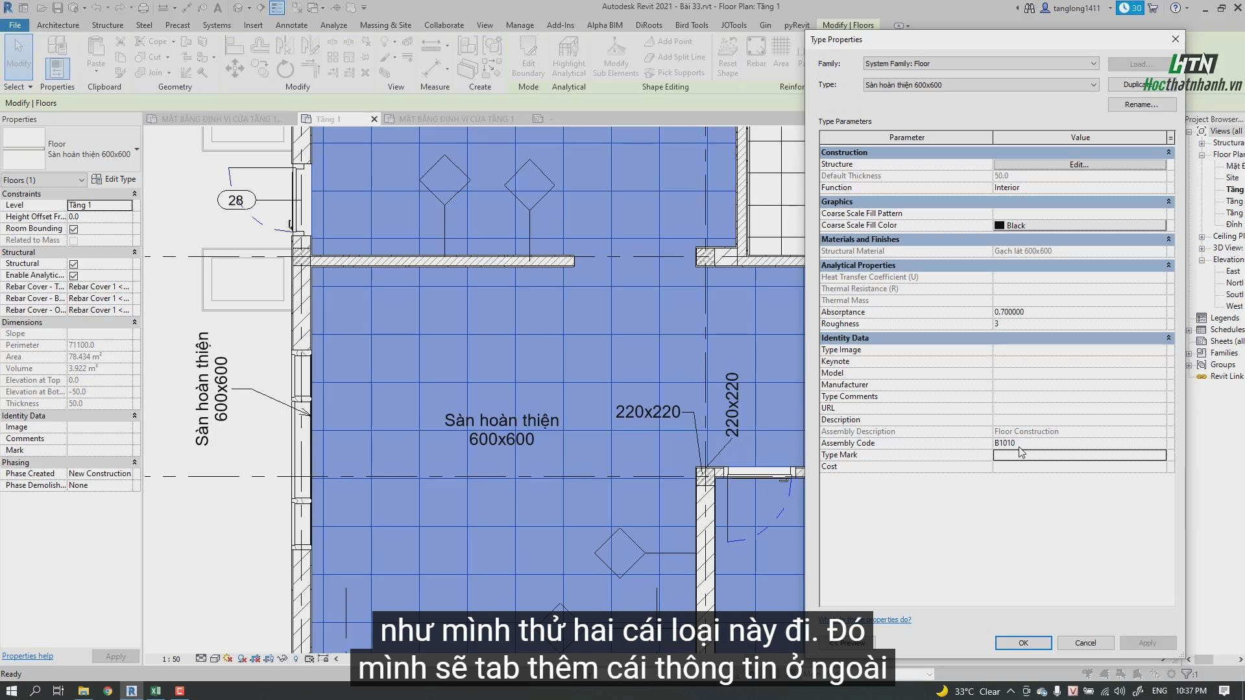Toggle Enable Analytical Model checkbox
The height and width of the screenshot is (700, 1245).
[x=74, y=276]
